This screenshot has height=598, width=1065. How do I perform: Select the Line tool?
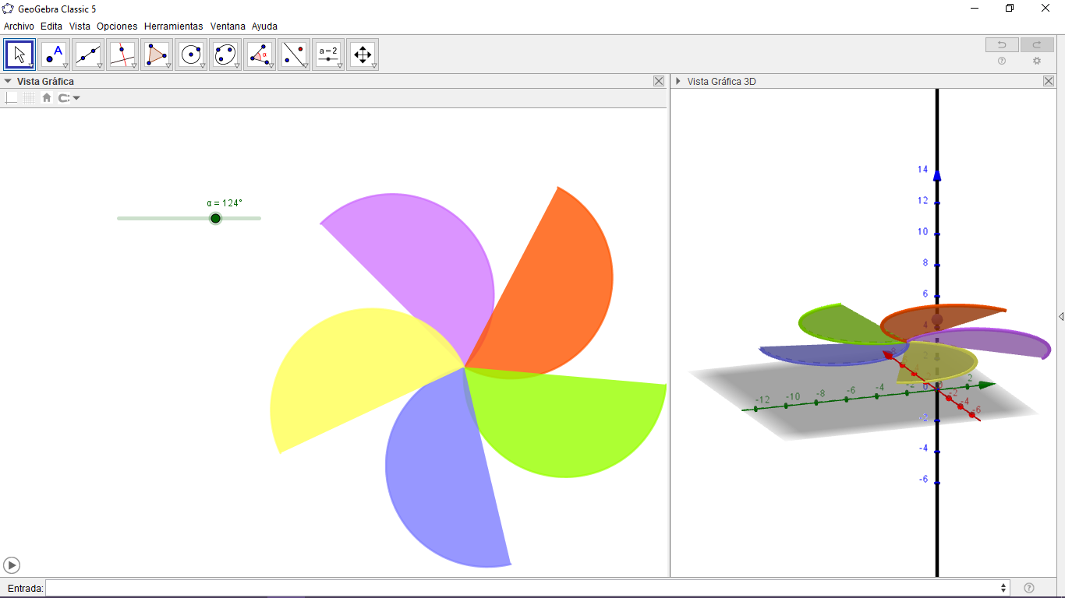(x=87, y=54)
